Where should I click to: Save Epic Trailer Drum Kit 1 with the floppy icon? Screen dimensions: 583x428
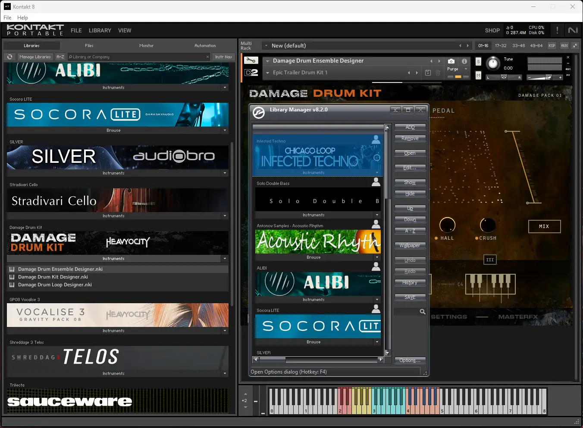427,73
